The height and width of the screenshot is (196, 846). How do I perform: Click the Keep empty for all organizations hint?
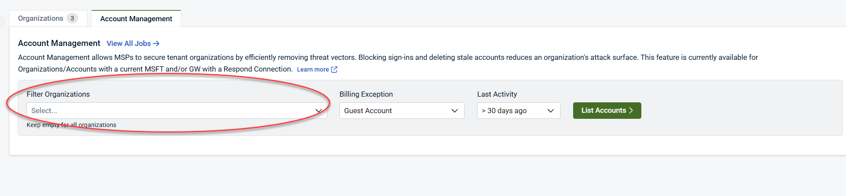[71, 125]
